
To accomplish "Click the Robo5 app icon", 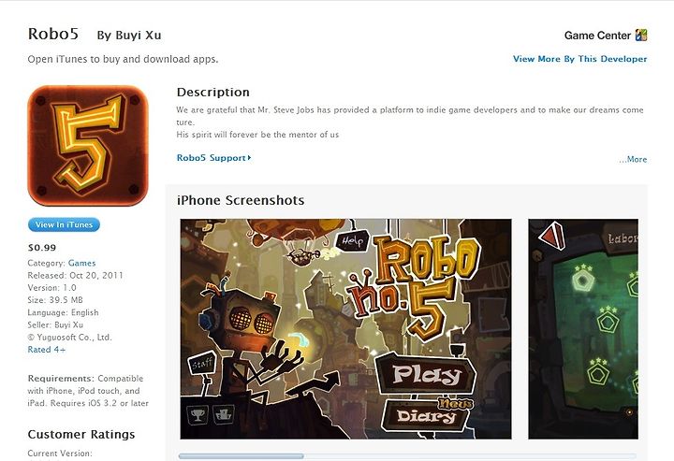I will pos(88,146).
